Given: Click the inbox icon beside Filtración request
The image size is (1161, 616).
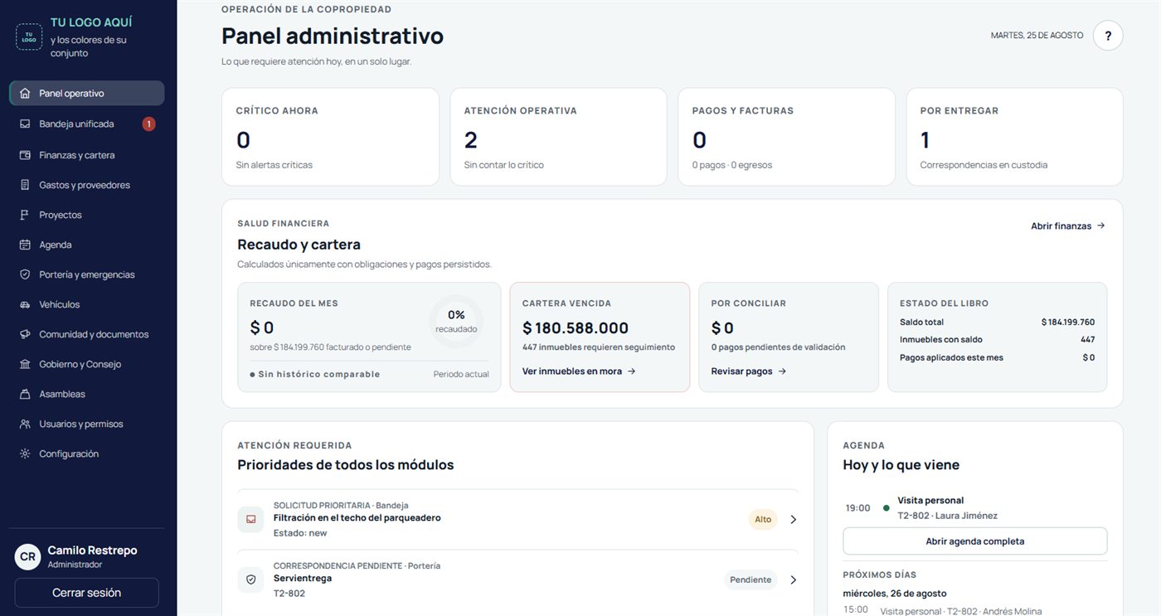Looking at the screenshot, I should [x=250, y=519].
